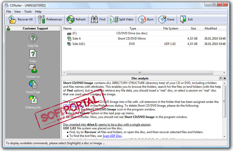Close the Disc analysis panel
Screen dimensions: 233x151
(x=225, y=78)
